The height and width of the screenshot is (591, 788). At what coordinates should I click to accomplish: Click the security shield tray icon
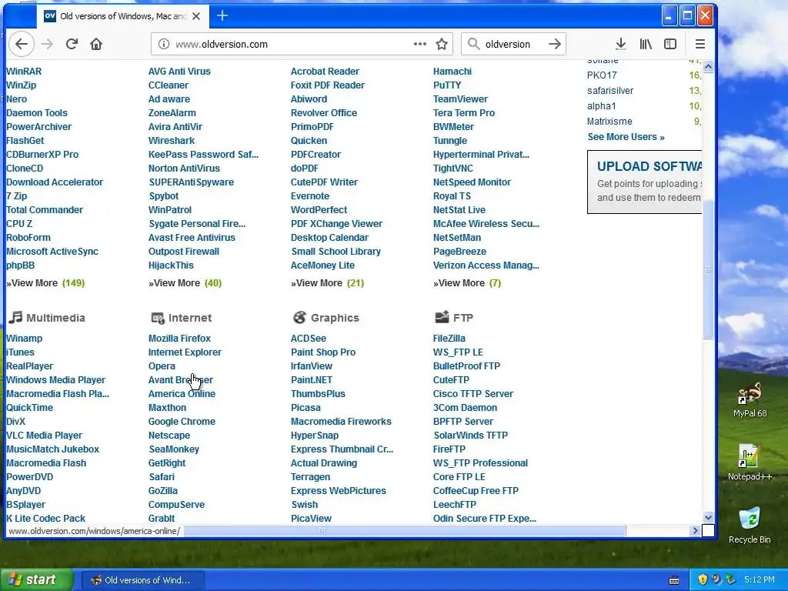point(702,579)
